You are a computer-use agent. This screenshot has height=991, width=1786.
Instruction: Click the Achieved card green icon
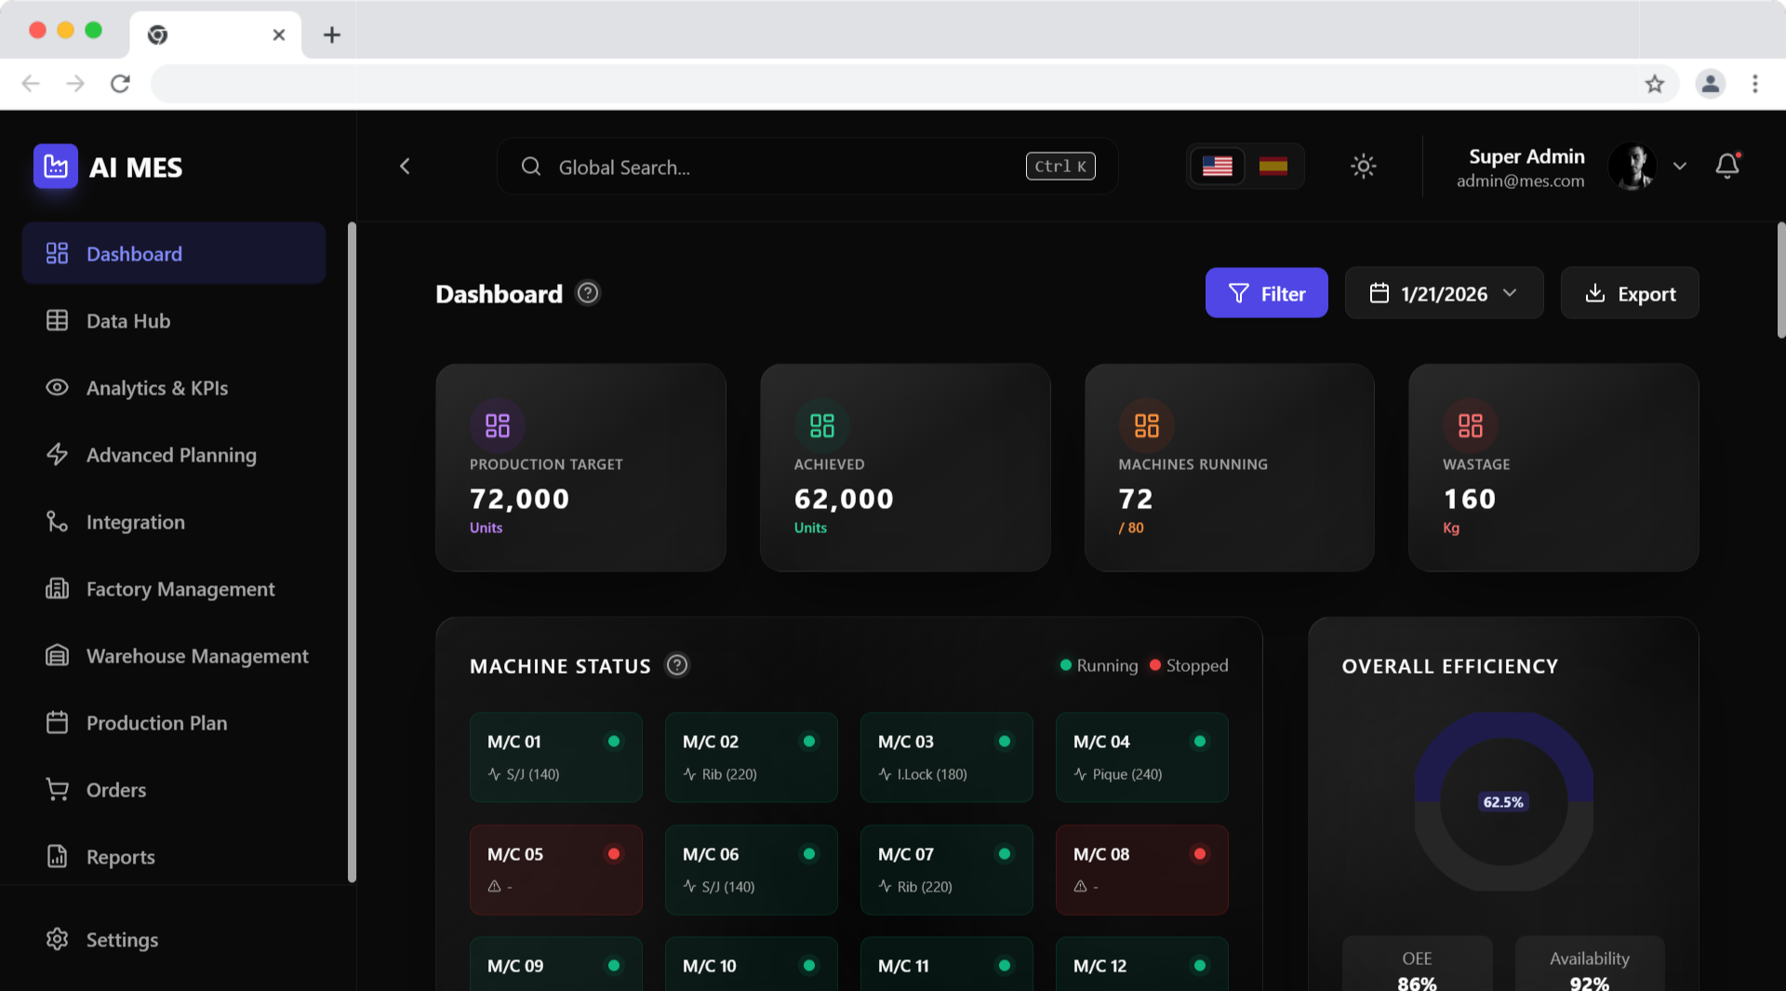pyautogui.click(x=821, y=425)
